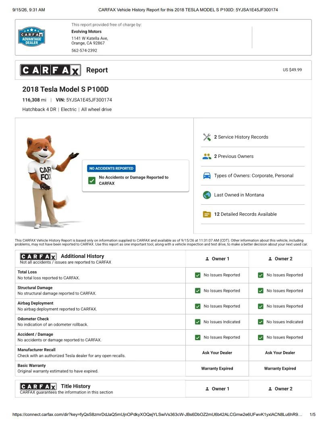The image size is (328, 424).
Task: Click the Car Fox mascot image
Action: (48, 182)
